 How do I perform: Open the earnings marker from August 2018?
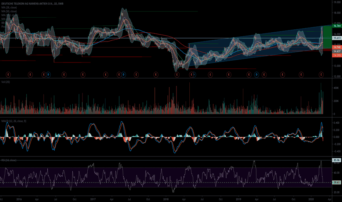[x=210, y=75]
